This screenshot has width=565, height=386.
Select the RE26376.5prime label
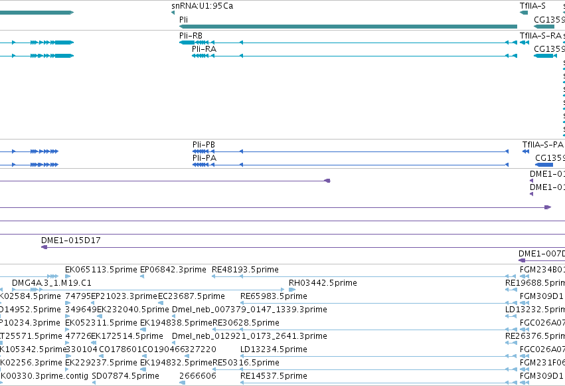click(534, 336)
